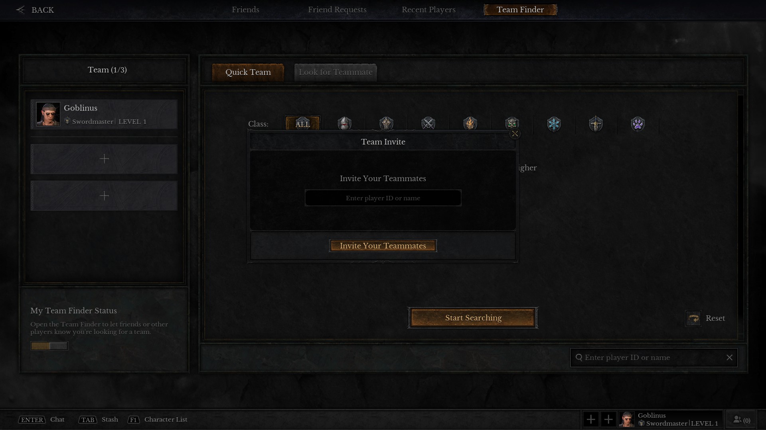Switch to Look for Teammate tab
The height and width of the screenshot is (430, 766).
tap(335, 72)
